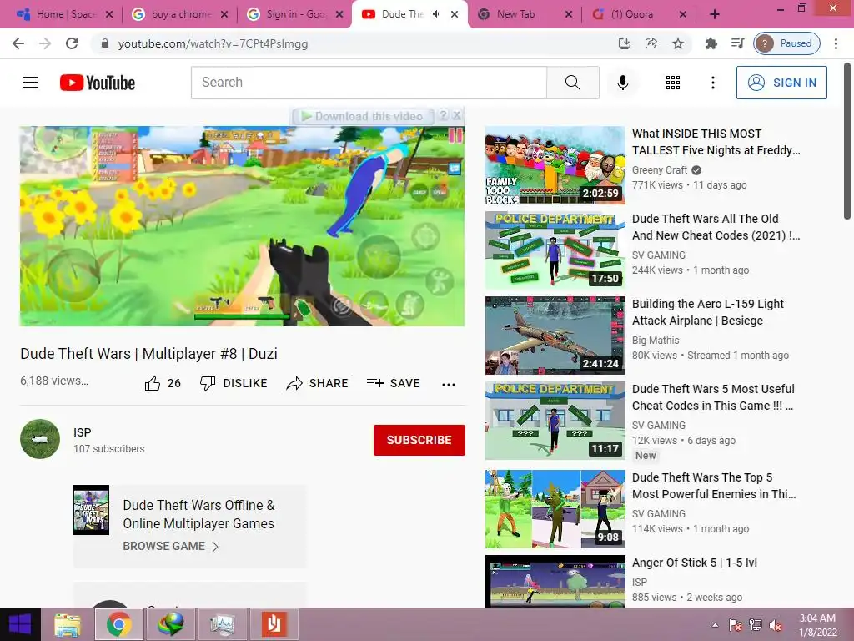The height and width of the screenshot is (641, 854).
Task: Dislike the Dude Theft Wars video
Action: click(x=234, y=384)
